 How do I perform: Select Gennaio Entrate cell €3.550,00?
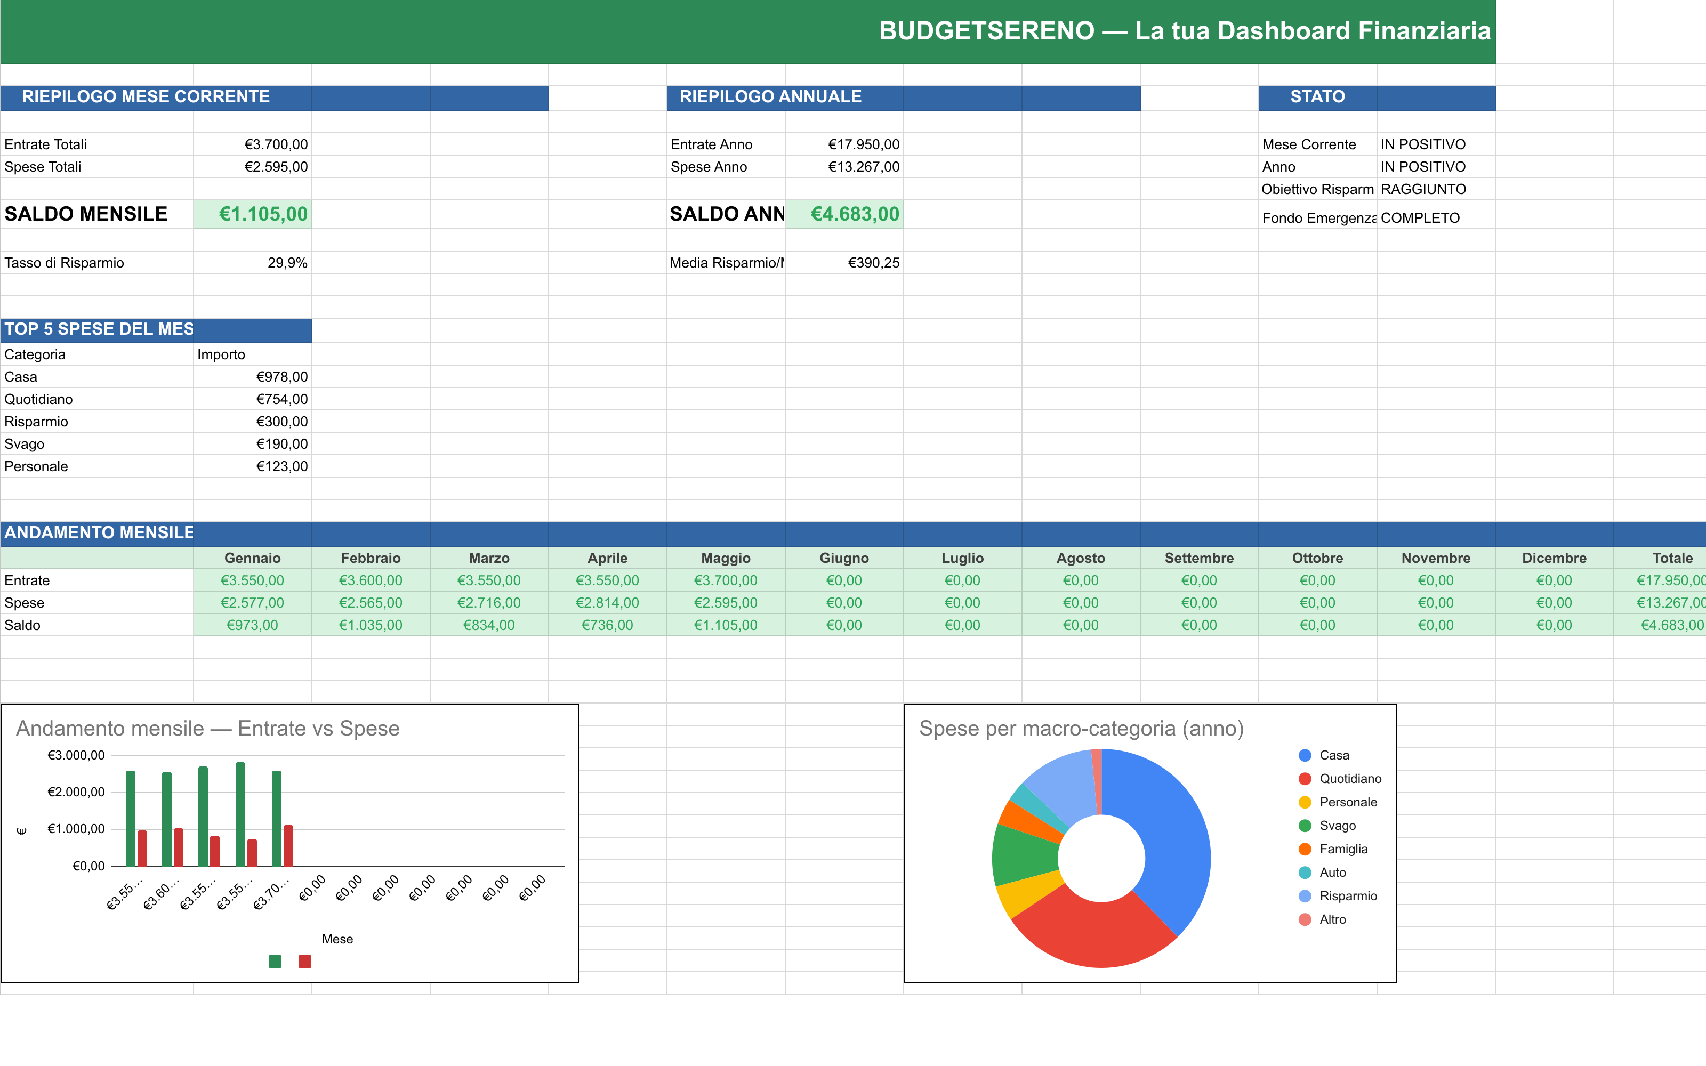pos(252,581)
